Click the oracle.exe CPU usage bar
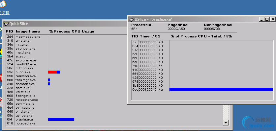This screenshot has width=276, height=131. coord(61,120)
